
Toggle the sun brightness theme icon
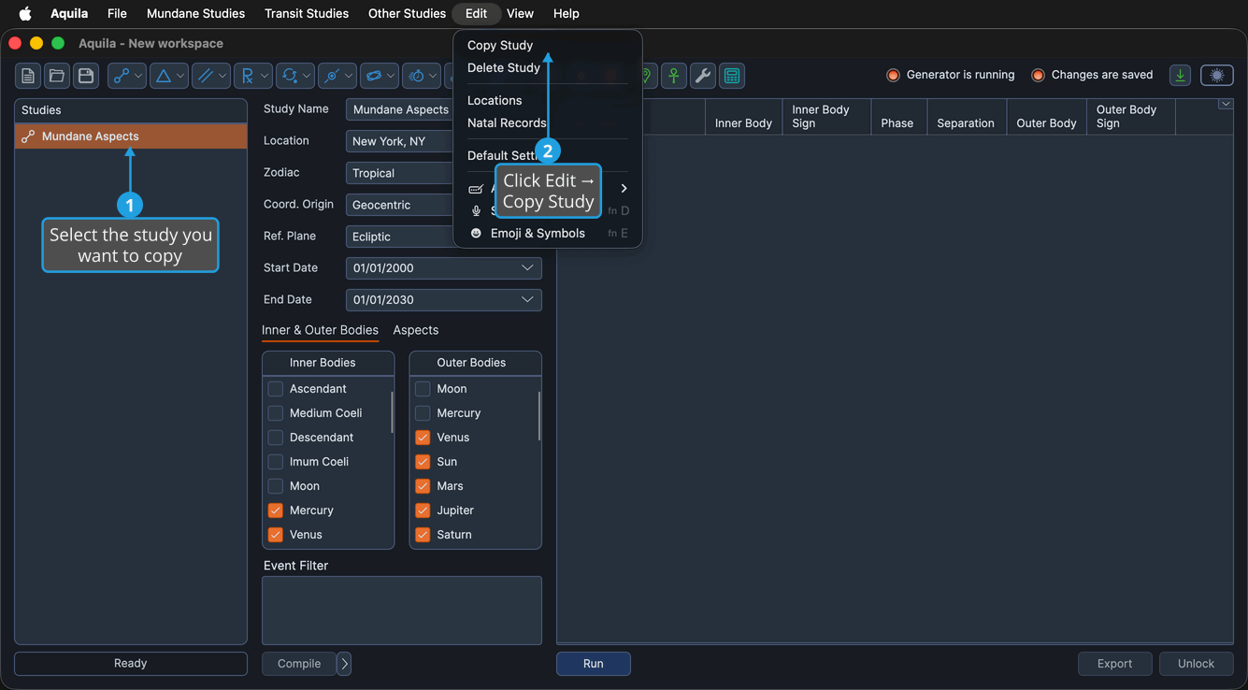point(1217,76)
